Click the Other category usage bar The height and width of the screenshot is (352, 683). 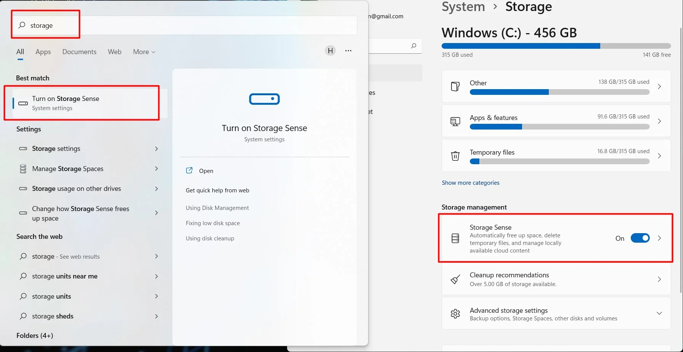[559, 92]
